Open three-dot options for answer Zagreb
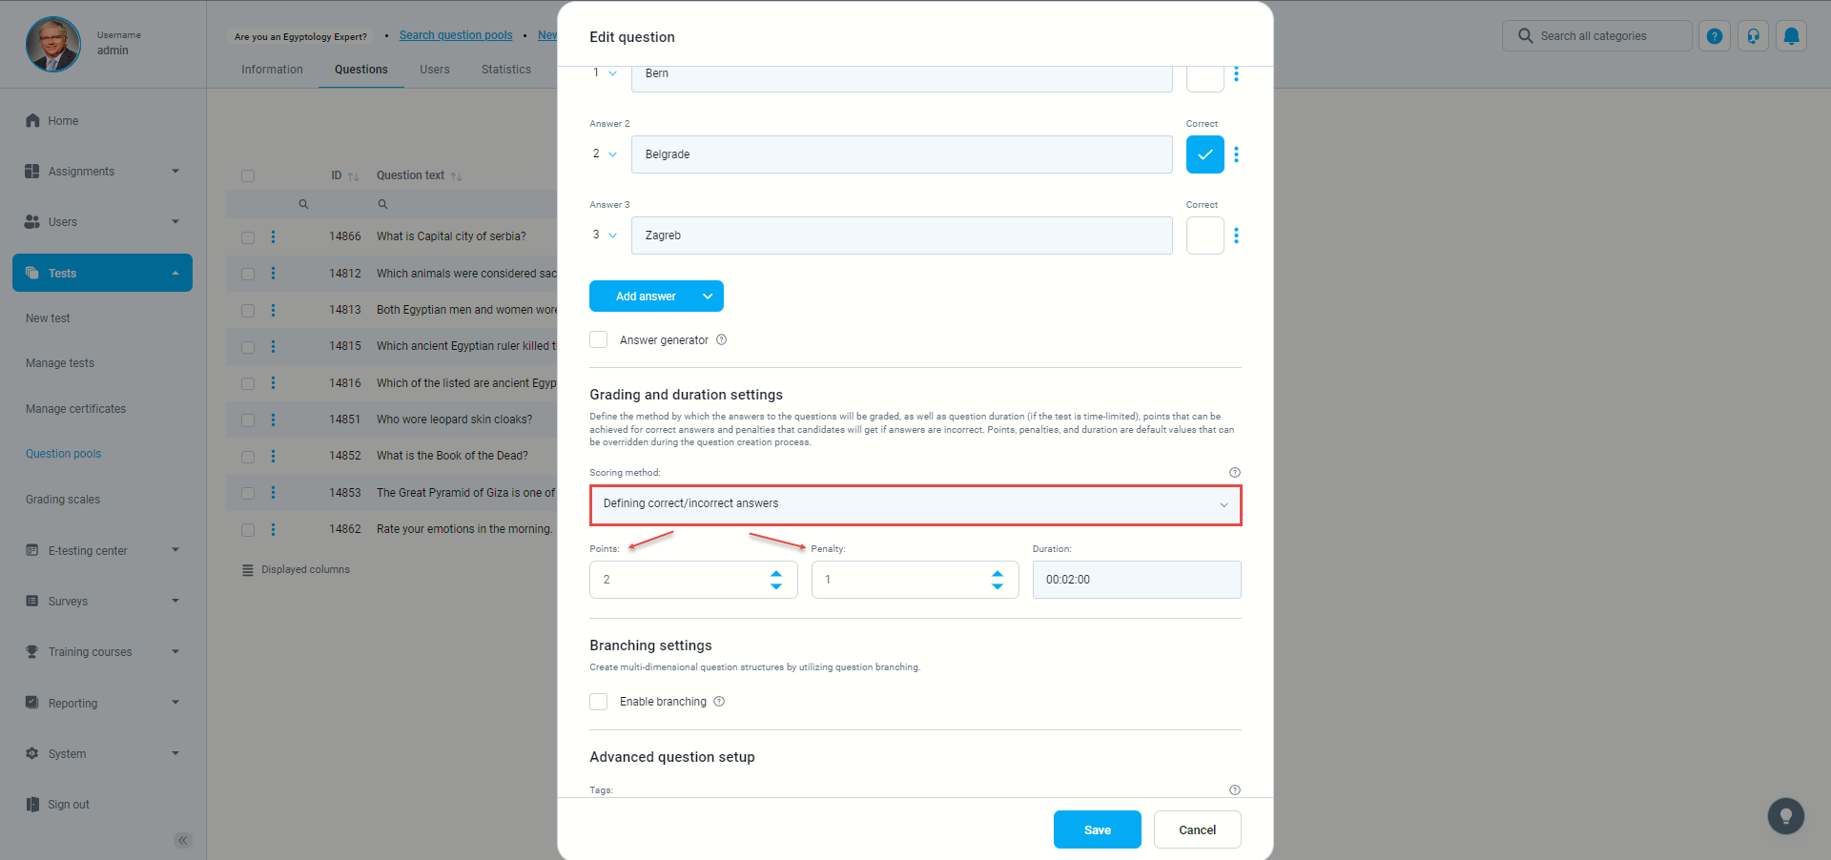The width and height of the screenshot is (1831, 860). (x=1236, y=235)
